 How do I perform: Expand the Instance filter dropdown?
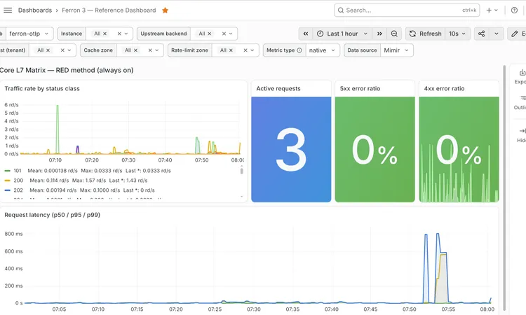click(126, 34)
